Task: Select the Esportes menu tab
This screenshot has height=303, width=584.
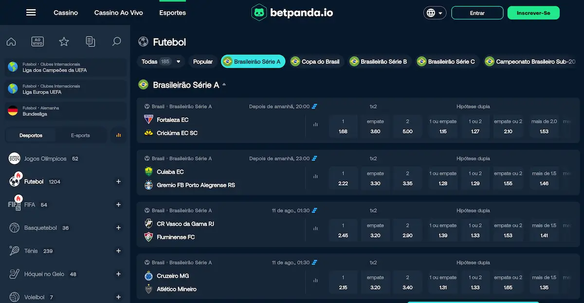Action: tap(172, 12)
